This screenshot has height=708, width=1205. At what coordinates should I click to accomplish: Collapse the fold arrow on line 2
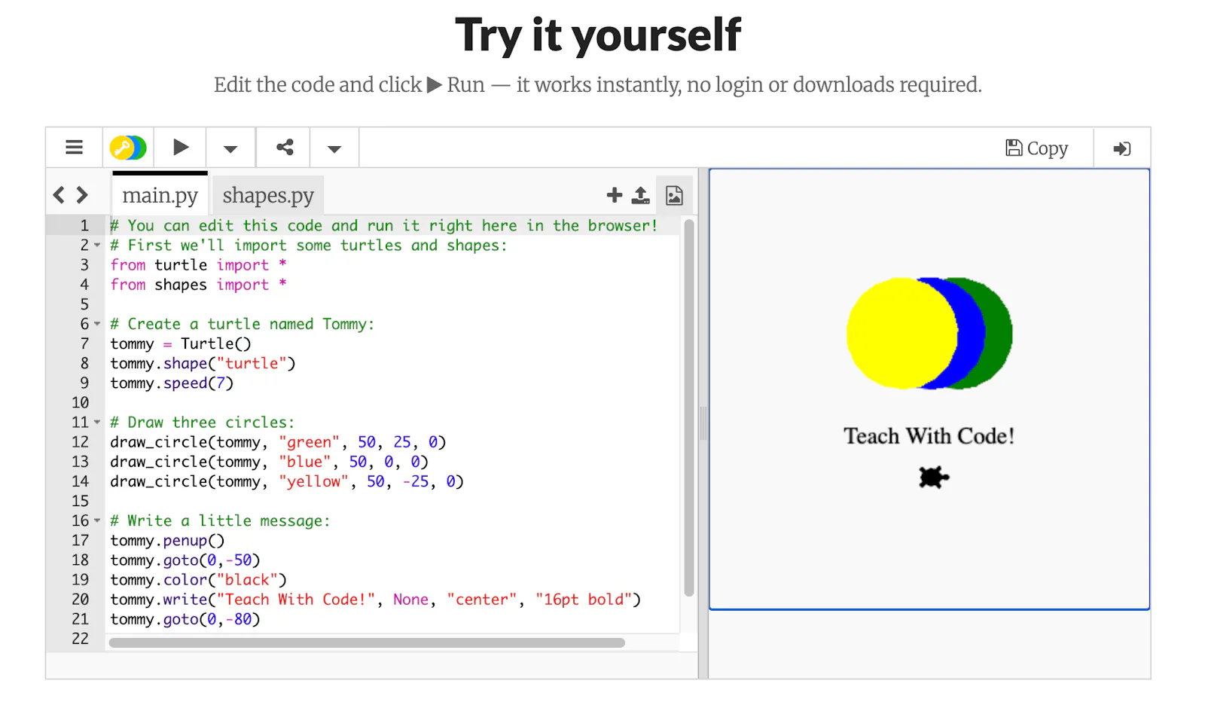coord(97,246)
